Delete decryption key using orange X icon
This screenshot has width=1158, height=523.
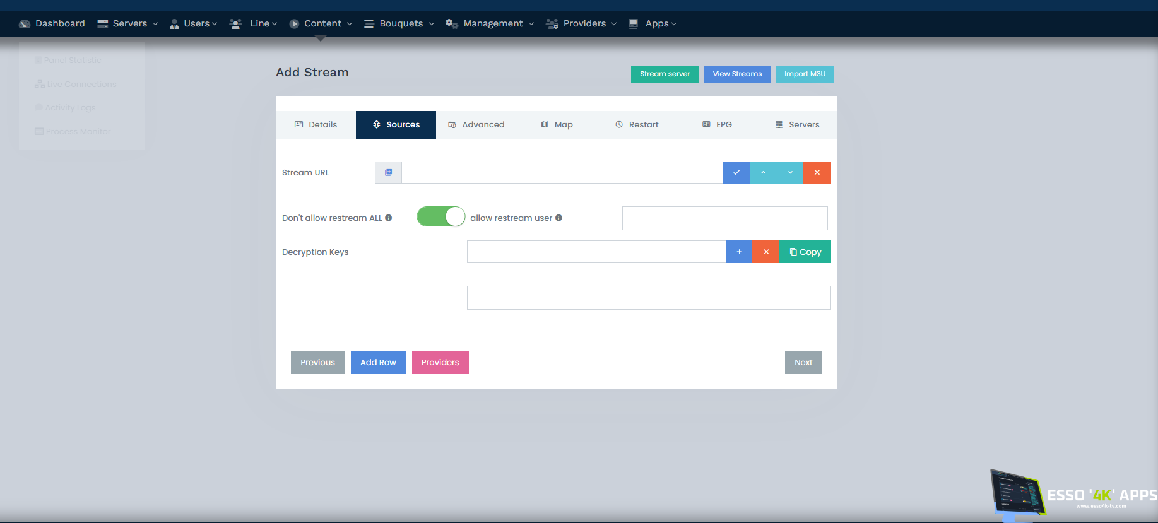766,252
